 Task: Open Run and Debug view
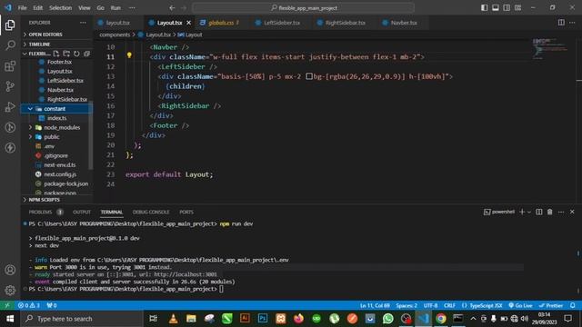point(10,107)
